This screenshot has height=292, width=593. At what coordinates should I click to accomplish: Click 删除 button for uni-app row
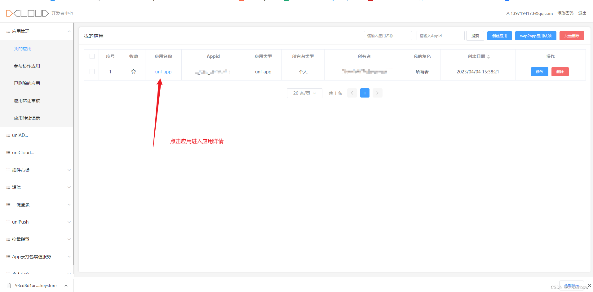pos(560,72)
